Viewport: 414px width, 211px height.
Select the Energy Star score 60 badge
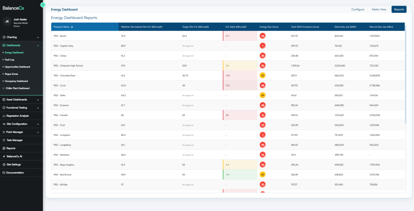[262, 175]
